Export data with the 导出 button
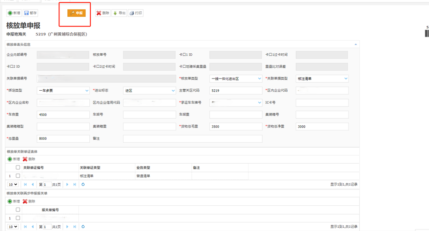 119,13
